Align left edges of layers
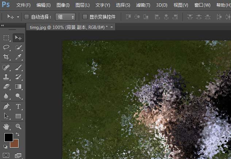Image resolution: width=231 pixels, height=159 pixels. [157, 17]
